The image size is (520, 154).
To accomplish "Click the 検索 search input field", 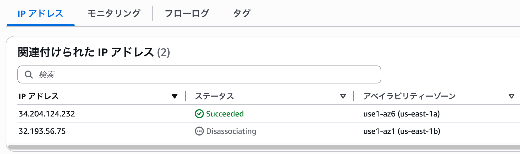I will (208, 74).
